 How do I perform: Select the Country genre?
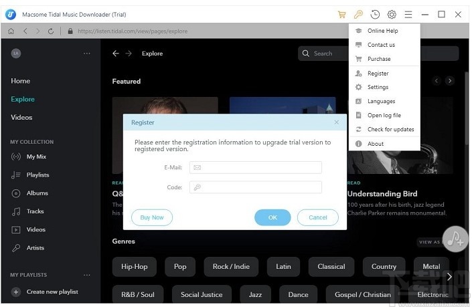[384, 267]
